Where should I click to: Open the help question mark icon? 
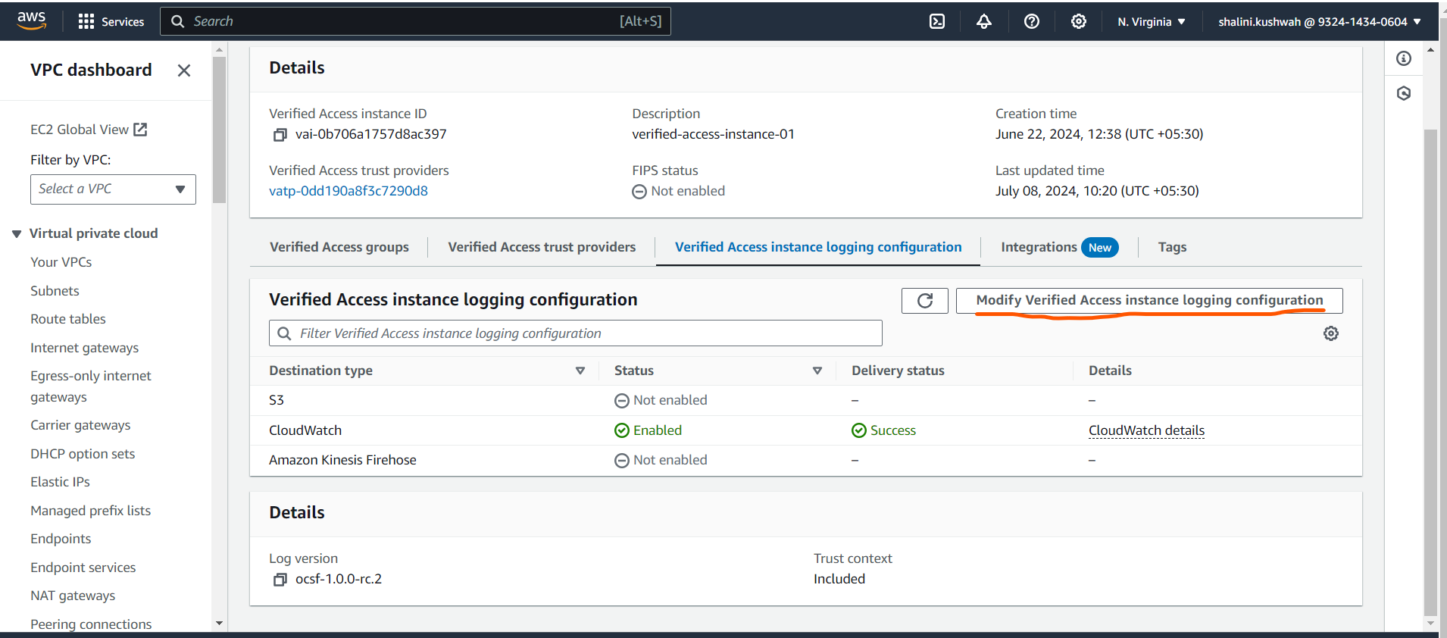pos(1032,21)
